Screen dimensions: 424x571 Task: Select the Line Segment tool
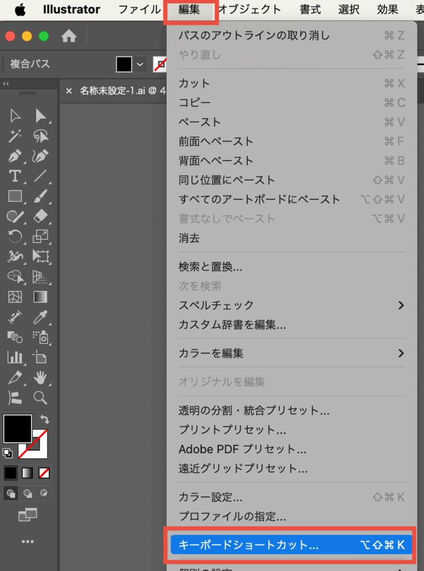[x=40, y=176]
